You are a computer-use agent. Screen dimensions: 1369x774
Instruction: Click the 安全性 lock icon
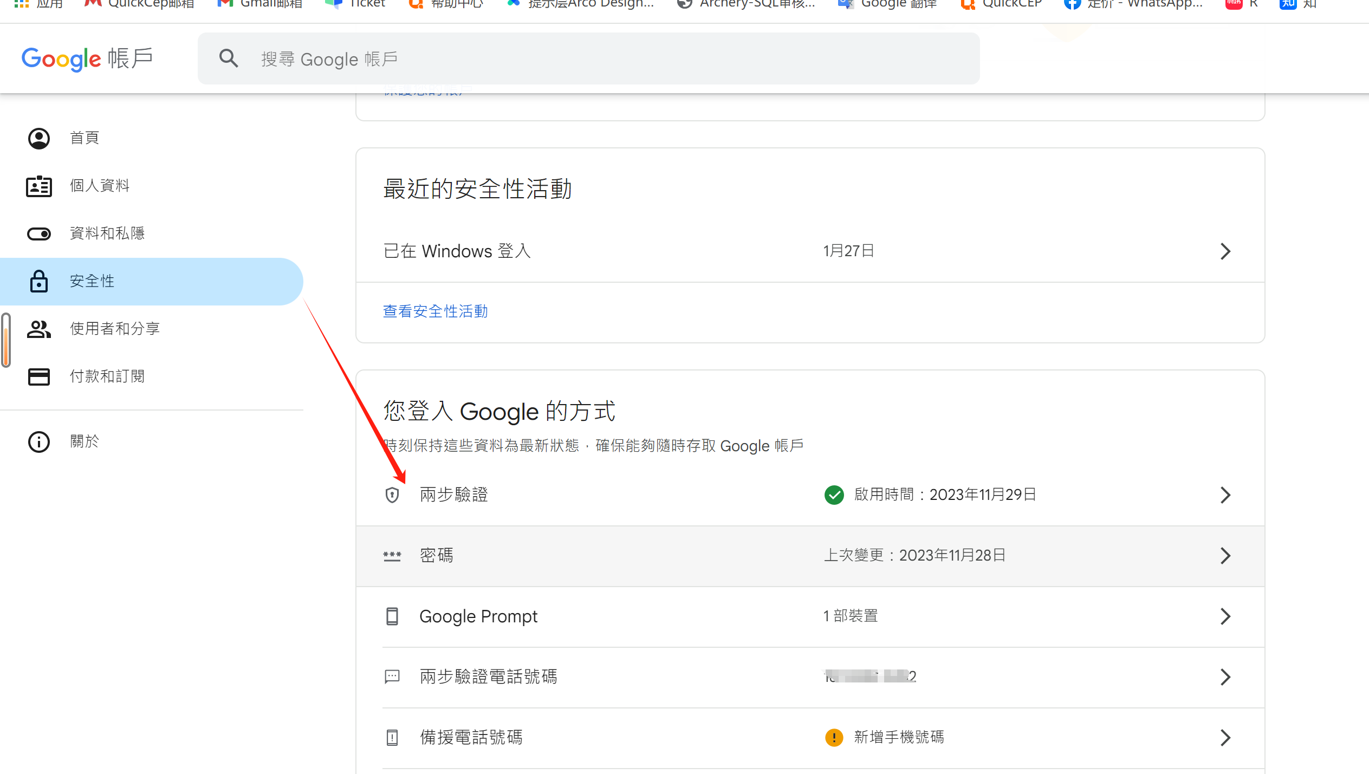pos(39,281)
